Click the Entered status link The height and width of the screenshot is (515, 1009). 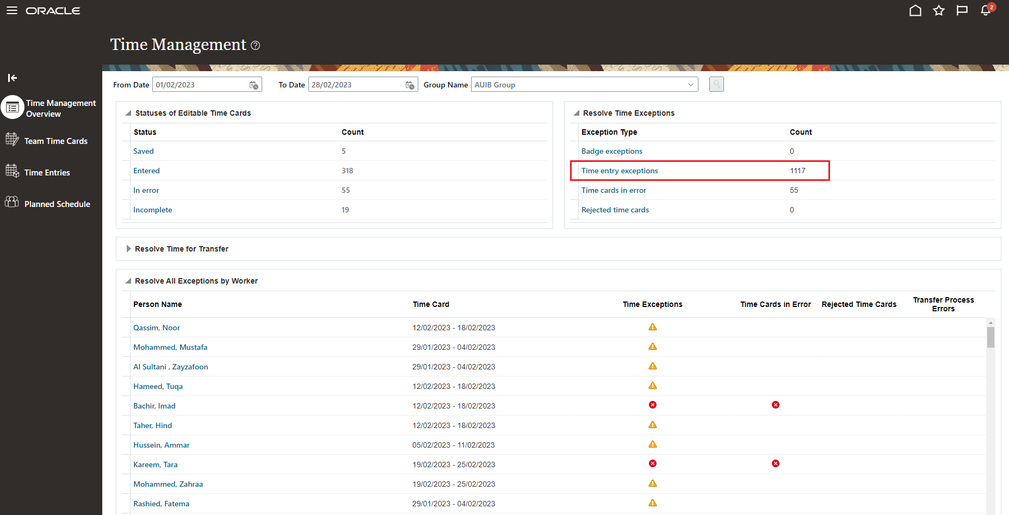click(x=146, y=171)
